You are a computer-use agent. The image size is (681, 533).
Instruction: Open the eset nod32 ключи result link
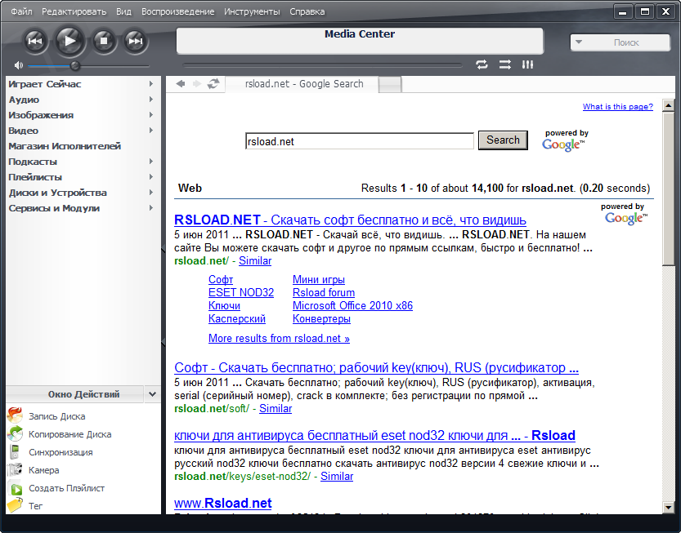[x=374, y=435]
